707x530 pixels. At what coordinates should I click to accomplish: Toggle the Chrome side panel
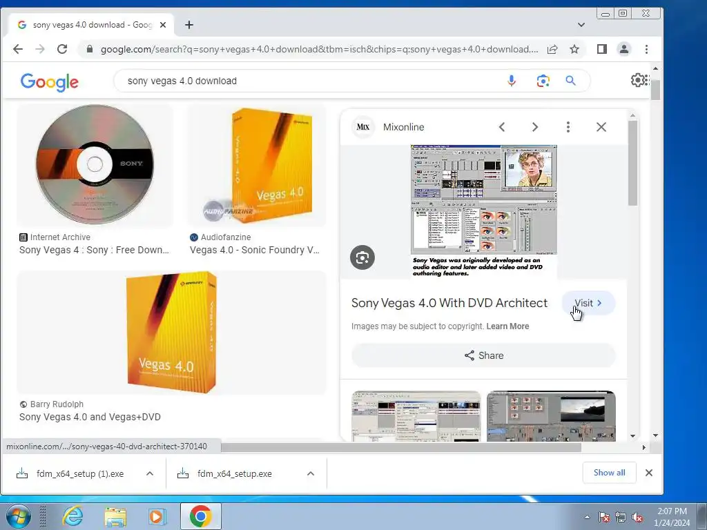pos(602,49)
